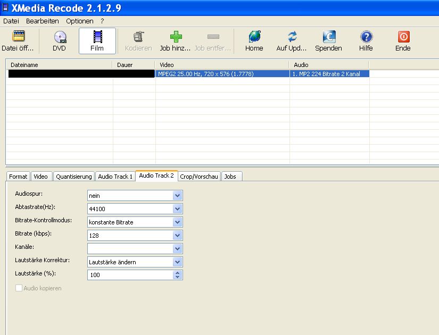This screenshot has width=439, height=335.
Task: Open Hilfe question mark icon
Action: click(366, 36)
